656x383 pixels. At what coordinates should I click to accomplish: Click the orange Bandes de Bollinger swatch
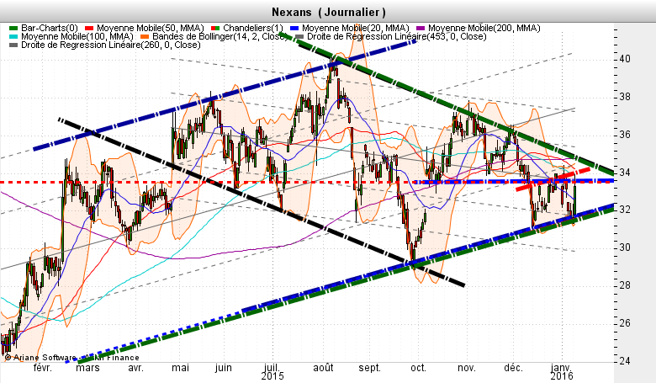145,37
